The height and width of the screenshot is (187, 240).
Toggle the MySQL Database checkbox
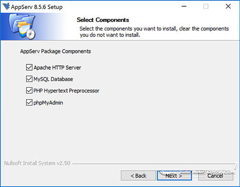click(29, 79)
